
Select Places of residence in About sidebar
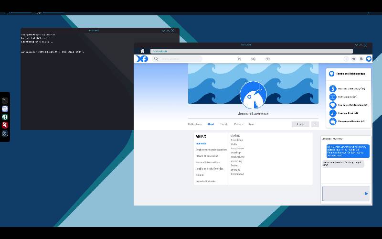(x=207, y=156)
